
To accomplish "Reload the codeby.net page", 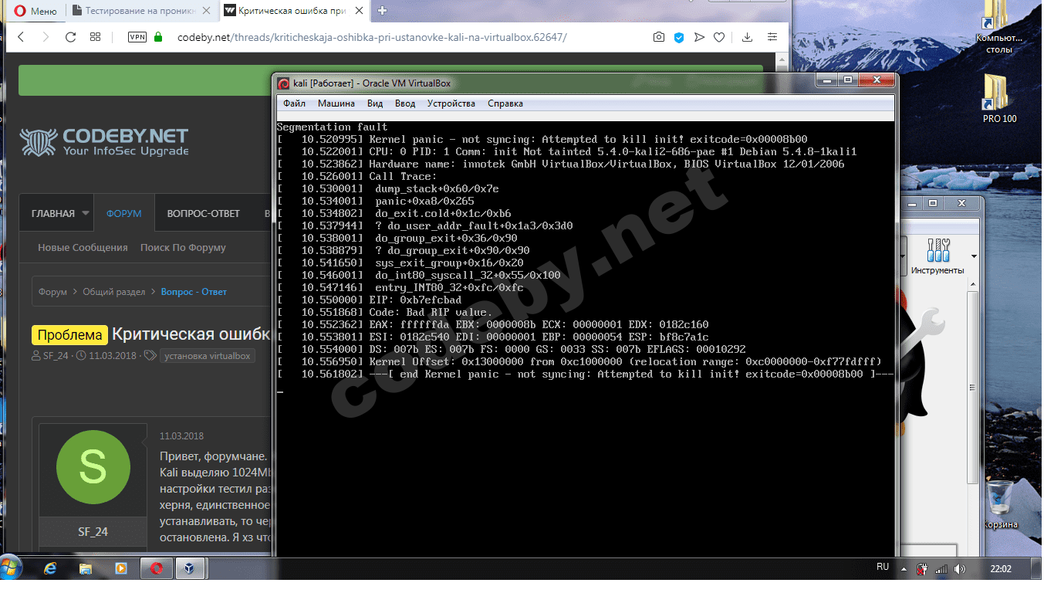I will point(71,37).
